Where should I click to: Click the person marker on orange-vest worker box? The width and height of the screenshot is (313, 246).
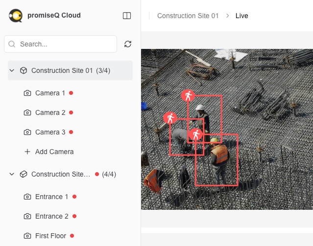click(195, 134)
